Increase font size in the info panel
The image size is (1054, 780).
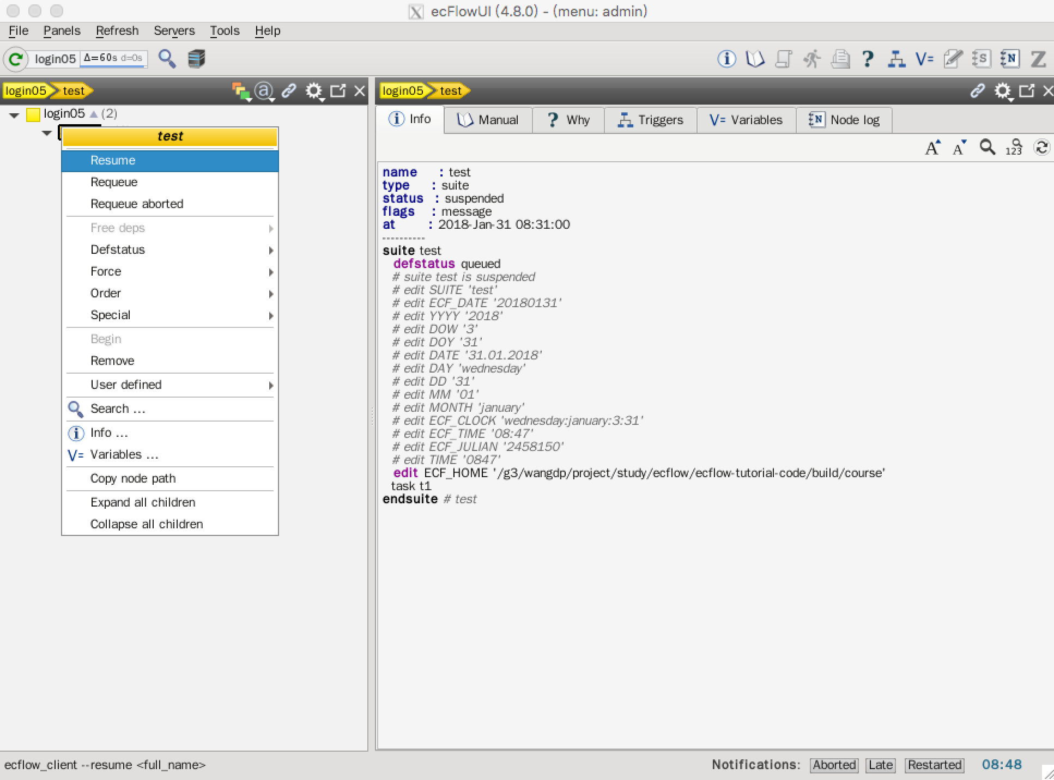coord(932,148)
